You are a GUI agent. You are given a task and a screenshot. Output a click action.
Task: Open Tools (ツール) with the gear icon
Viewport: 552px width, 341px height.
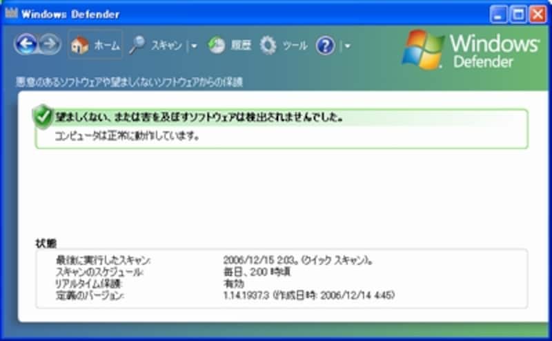tap(284, 45)
